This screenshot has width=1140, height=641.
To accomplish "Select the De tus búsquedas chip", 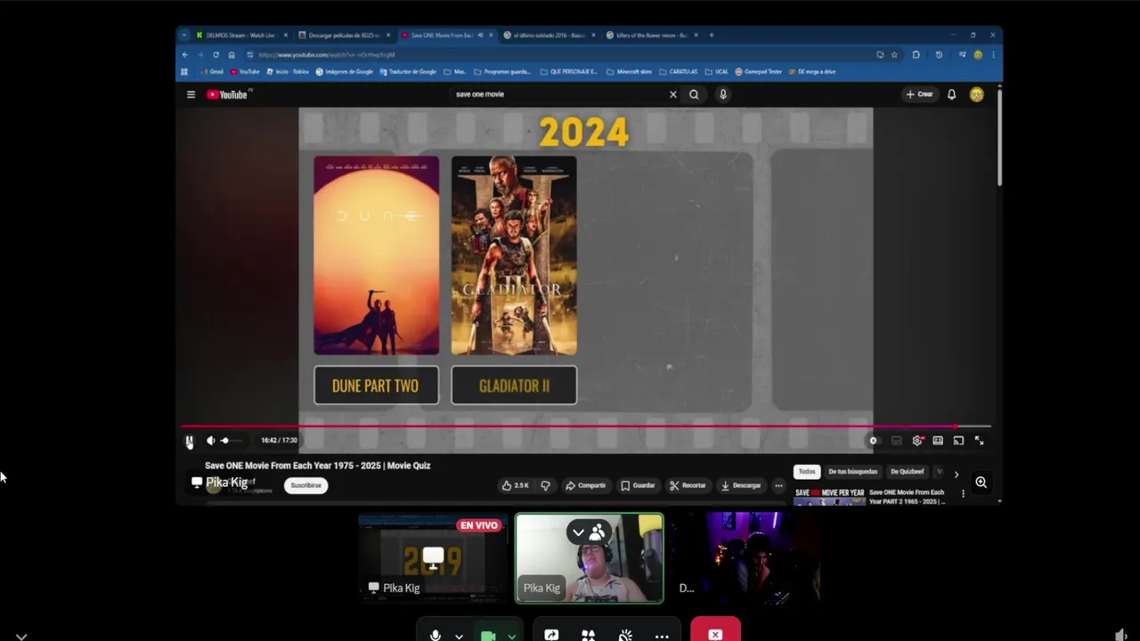I will click(853, 472).
